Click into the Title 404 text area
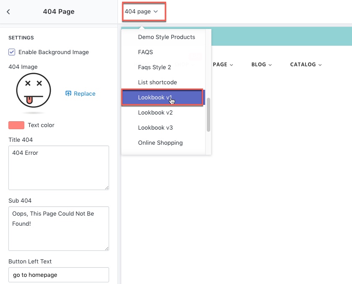The height and width of the screenshot is (284, 352). (x=59, y=168)
